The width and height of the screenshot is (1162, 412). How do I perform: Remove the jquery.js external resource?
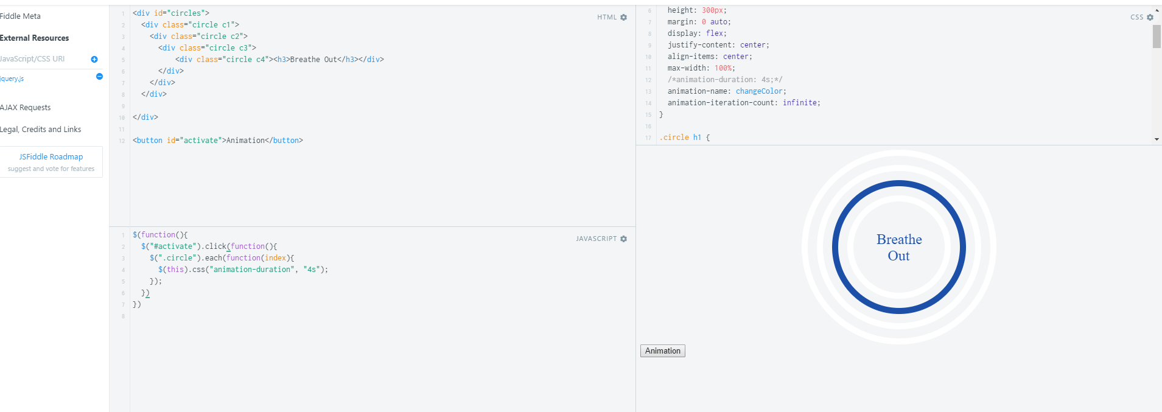[x=99, y=77]
